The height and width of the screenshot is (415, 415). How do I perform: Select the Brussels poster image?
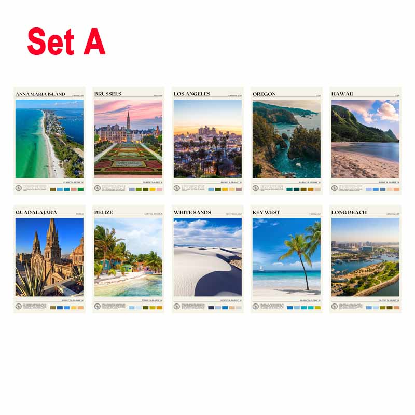point(128,139)
